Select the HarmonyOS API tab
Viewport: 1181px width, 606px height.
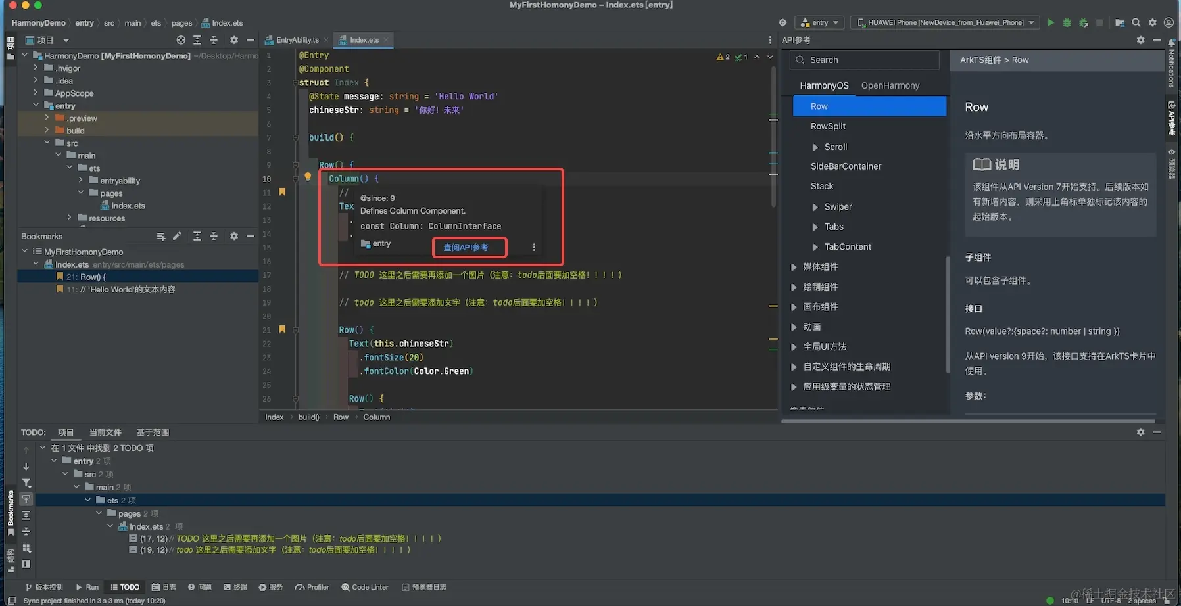coord(824,85)
